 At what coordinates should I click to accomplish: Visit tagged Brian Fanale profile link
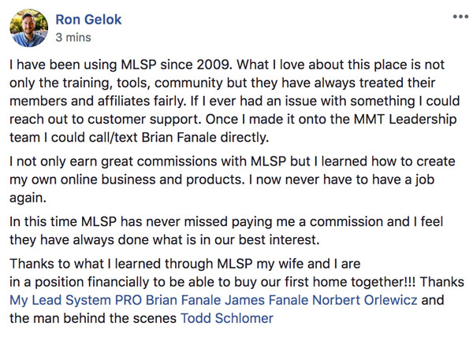click(184, 300)
